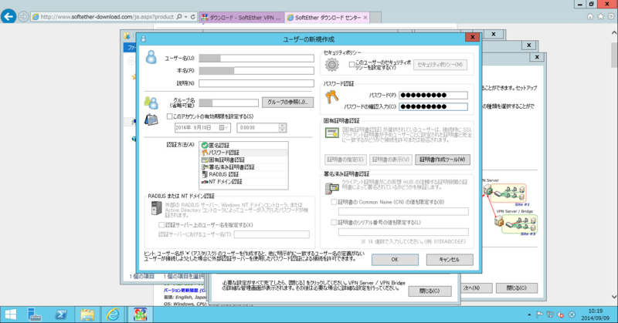
Task: Click the action center flag tray icon
Action: click(539, 315)
